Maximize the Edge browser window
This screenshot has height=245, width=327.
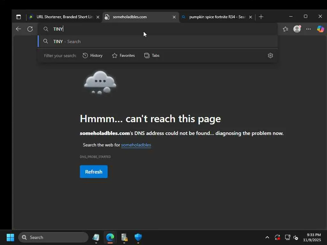306,16
